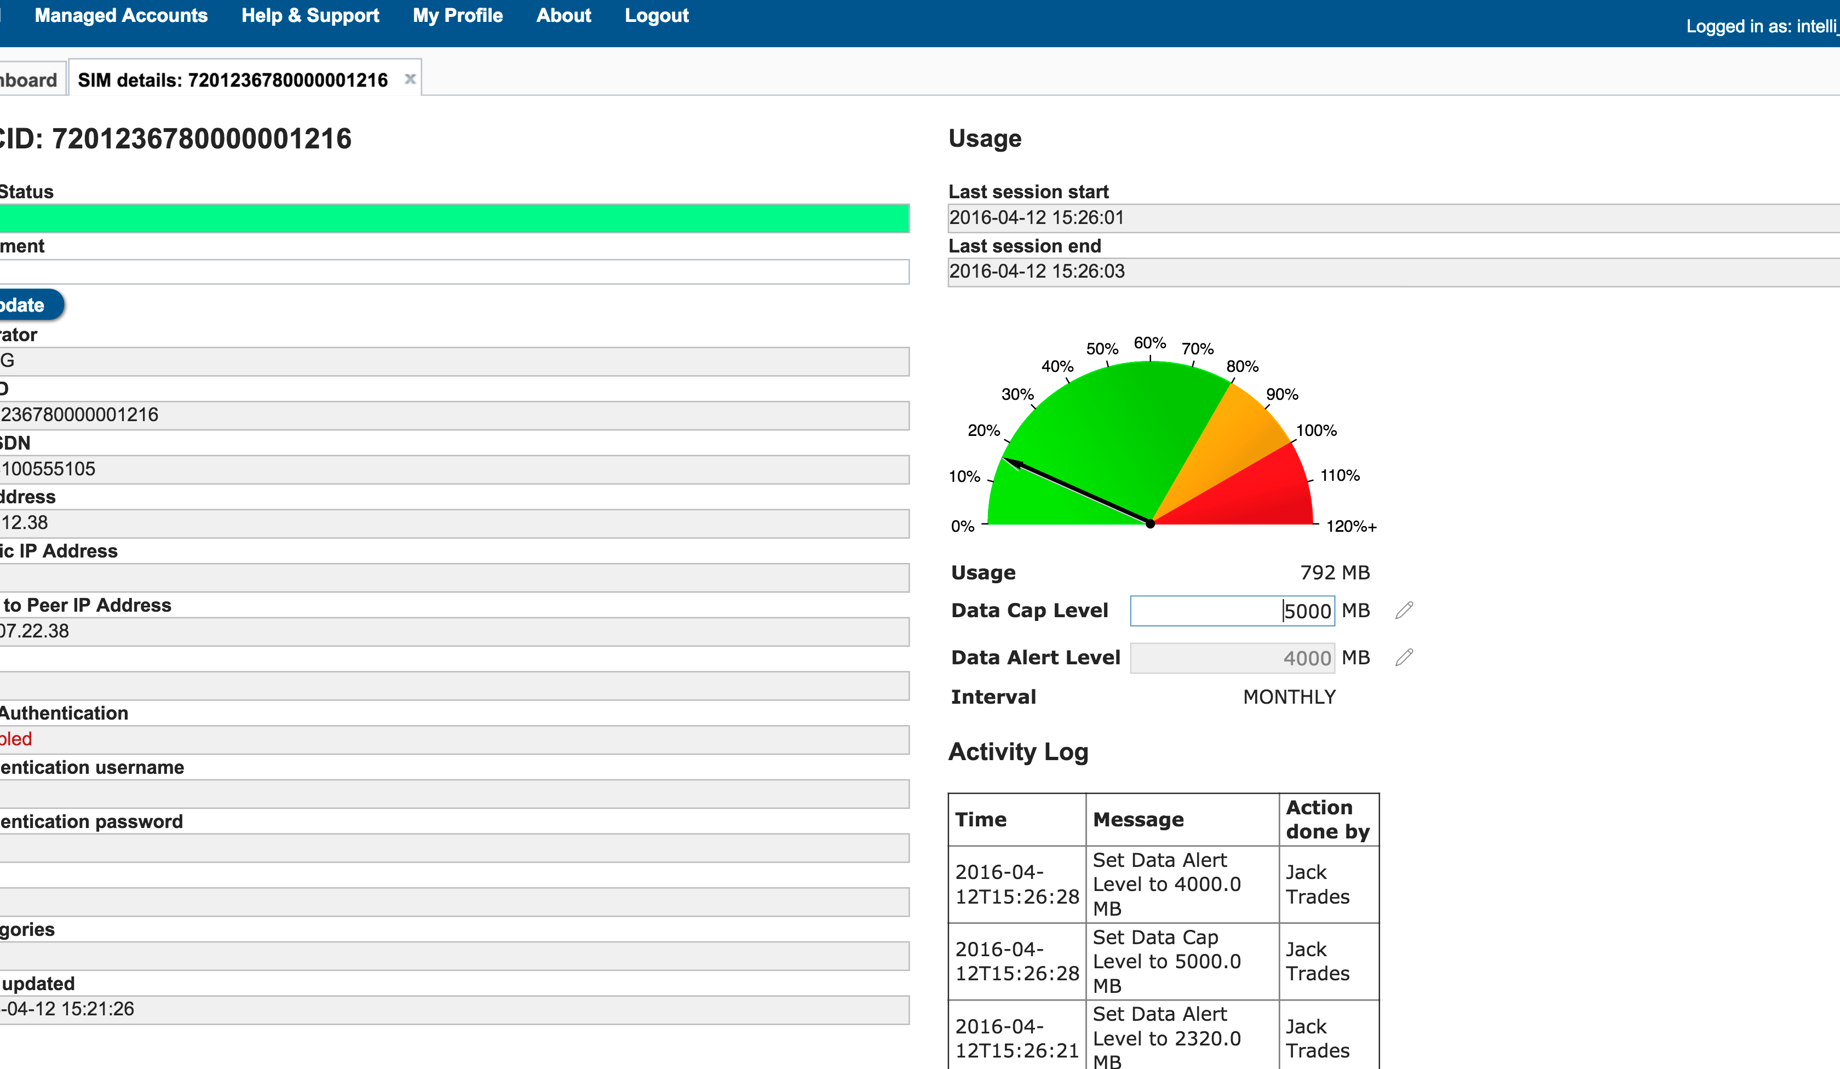Screen dimensions: 1840x1069
Task: Click the Authentication username field
Action: (x=454, y=794)
